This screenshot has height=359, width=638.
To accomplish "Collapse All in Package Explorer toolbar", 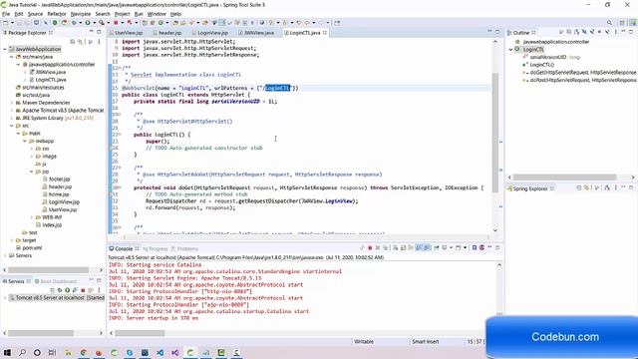I will [73, 42].
